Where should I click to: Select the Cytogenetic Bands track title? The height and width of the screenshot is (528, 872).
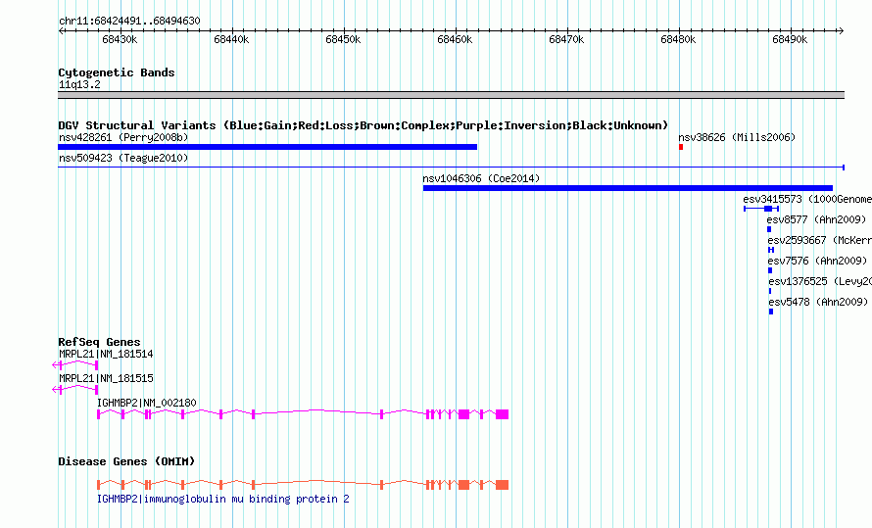point(117,72)
